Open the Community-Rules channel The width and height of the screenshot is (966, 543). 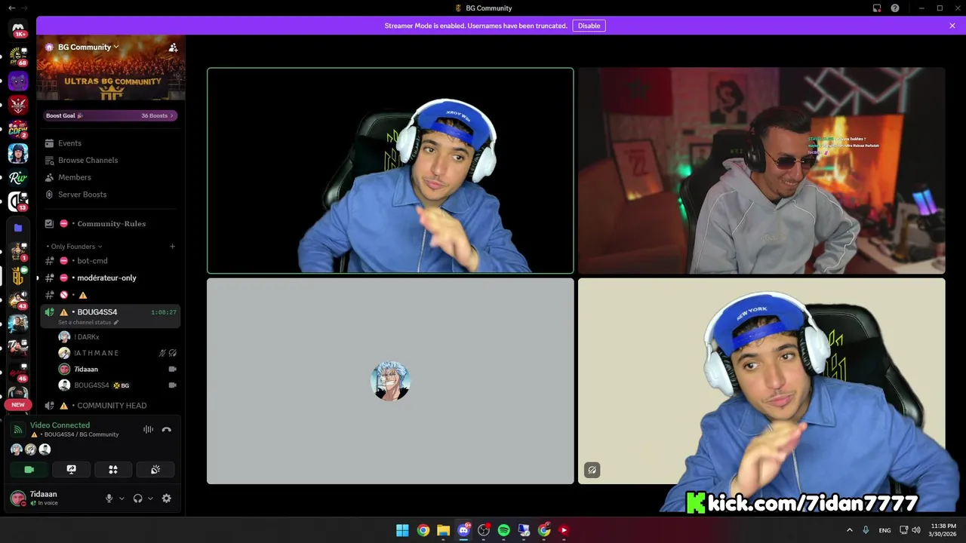pyautogui.click(x=110, y=224)
